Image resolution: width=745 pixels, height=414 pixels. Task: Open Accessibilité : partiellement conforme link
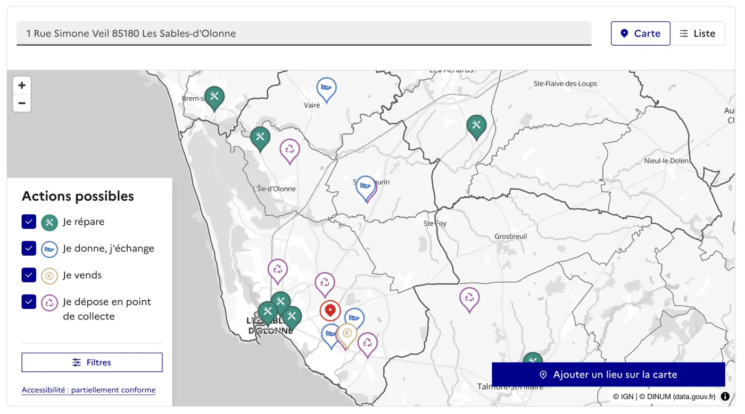point(89,390)
